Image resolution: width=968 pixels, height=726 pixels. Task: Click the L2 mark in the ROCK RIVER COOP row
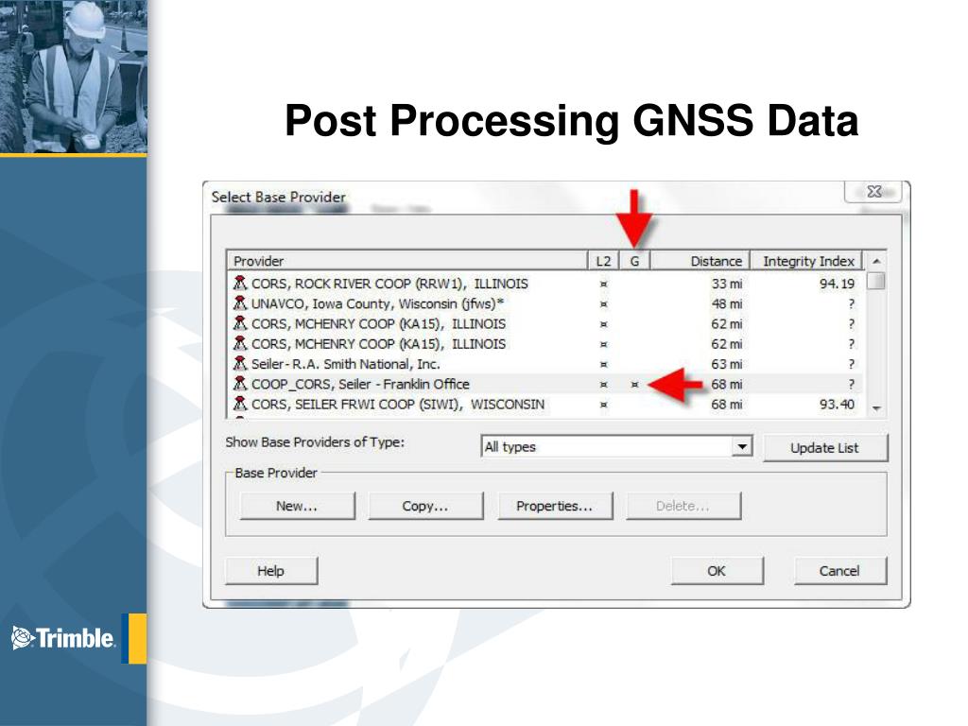pos(604,284)
